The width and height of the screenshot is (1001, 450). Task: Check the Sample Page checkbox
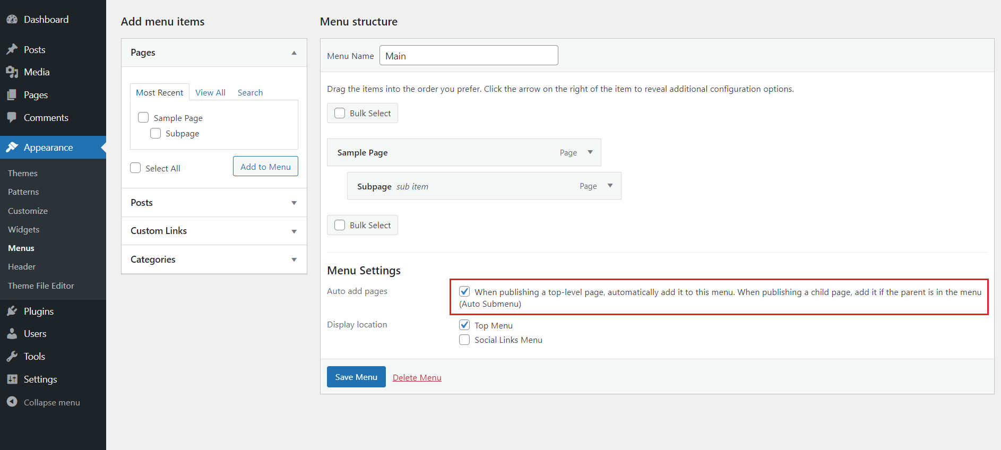[143, 117]
